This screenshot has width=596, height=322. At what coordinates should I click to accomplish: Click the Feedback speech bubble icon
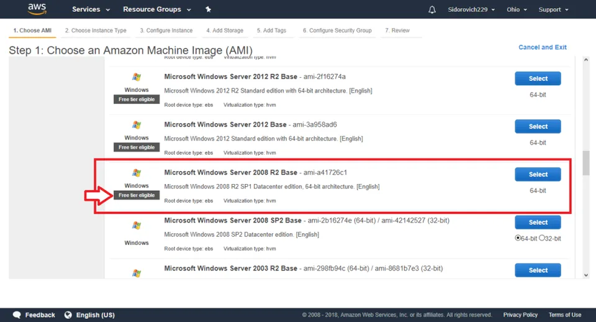[17, 315]
